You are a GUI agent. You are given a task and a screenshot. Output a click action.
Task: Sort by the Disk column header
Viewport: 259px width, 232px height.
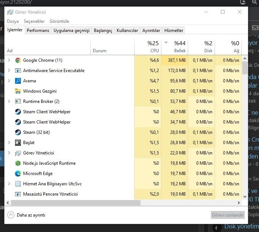pyautogui.click(x=201, y=47)
